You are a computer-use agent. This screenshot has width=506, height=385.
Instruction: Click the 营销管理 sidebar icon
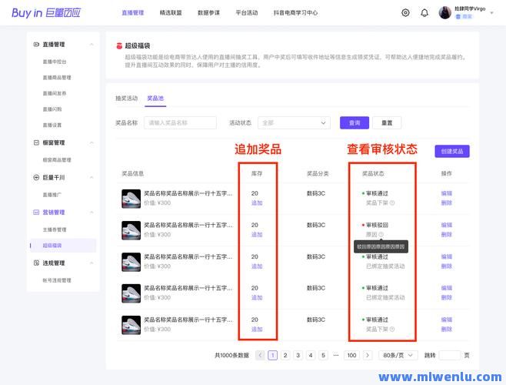[x=36, y=213]
